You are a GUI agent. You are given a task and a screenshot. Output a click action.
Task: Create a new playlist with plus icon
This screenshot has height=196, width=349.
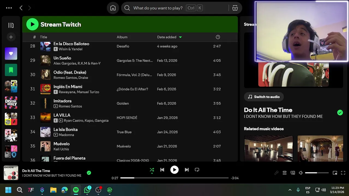tap(11, 37)
